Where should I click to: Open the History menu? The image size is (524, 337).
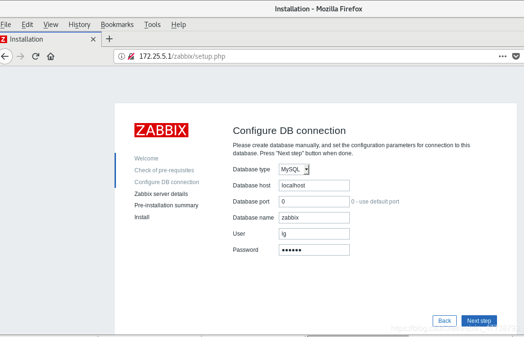[x=80, y=25]
